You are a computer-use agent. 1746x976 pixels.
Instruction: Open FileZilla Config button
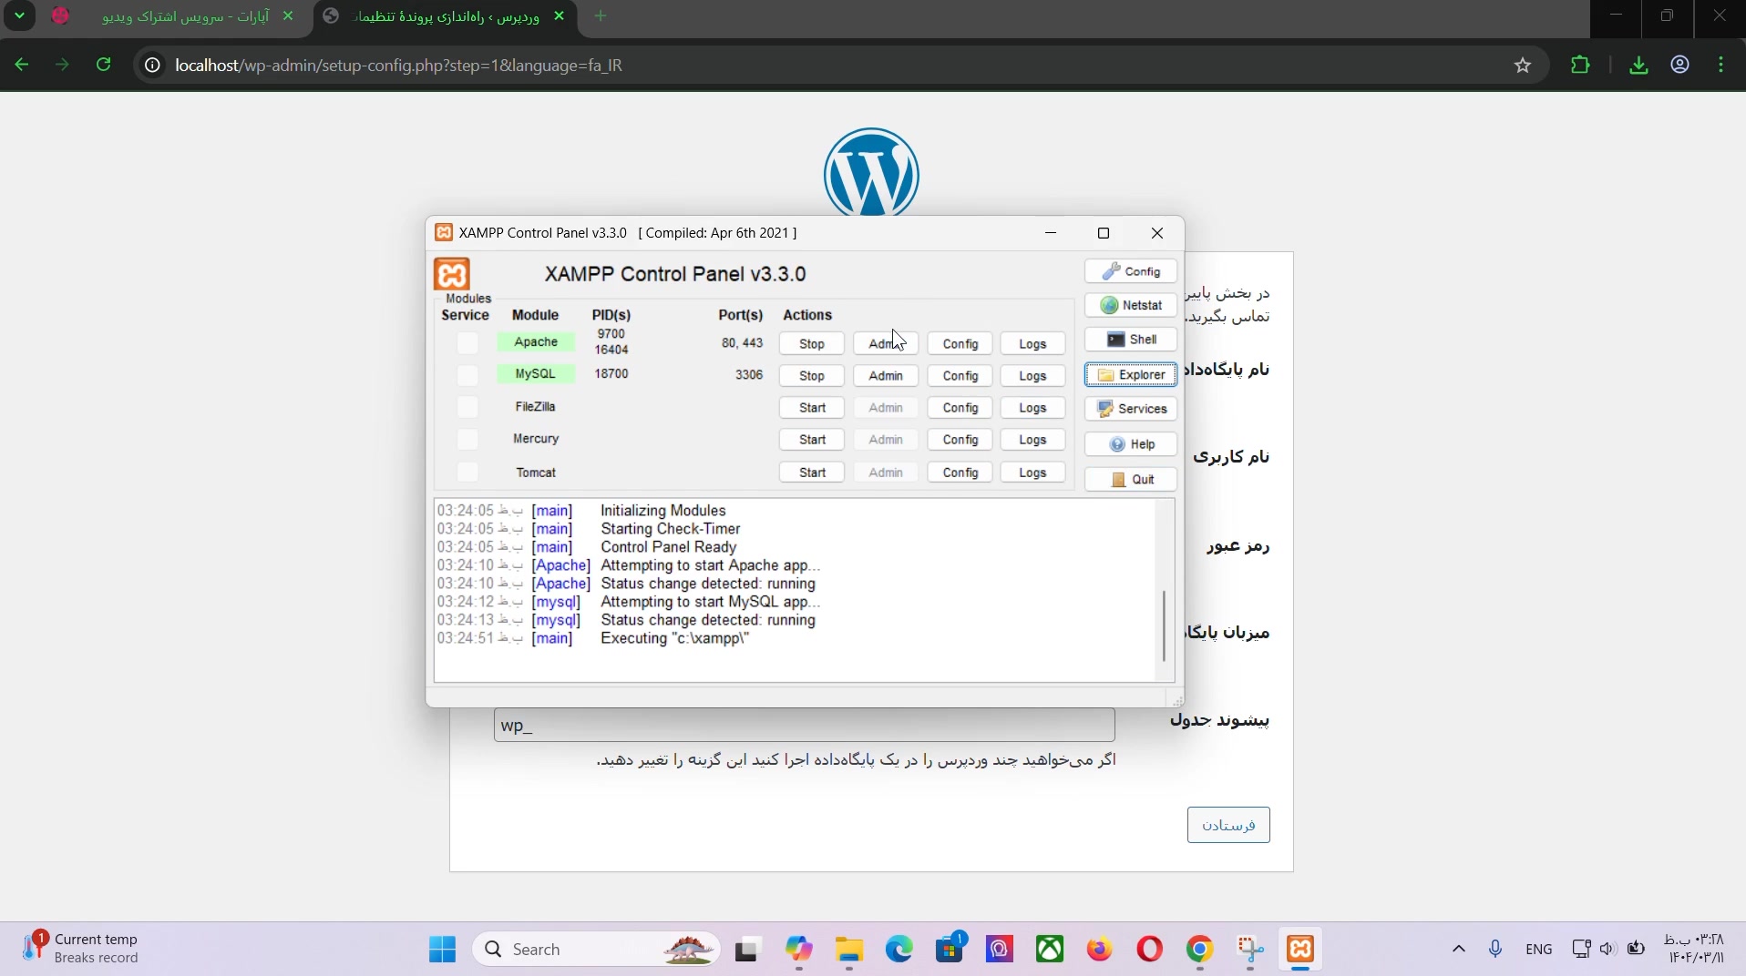pyautogui.click(x=960, y=408)
